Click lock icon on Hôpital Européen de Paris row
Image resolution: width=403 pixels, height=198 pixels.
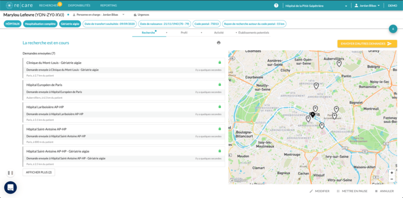(x=219, y=85)
